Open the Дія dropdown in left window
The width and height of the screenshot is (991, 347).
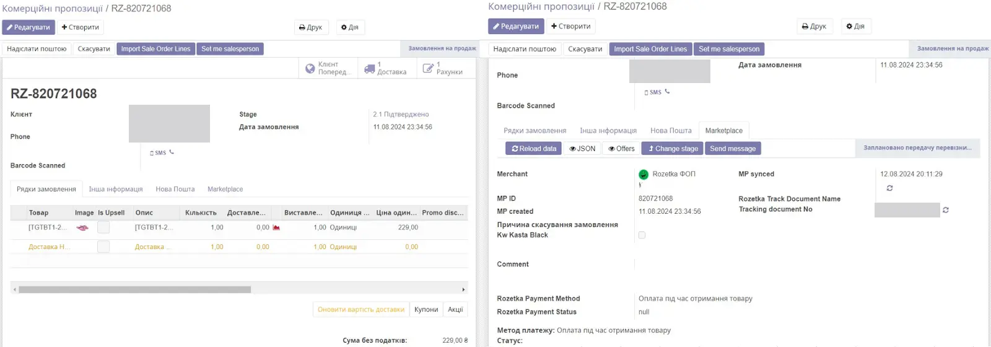click(x=350, y=27)
